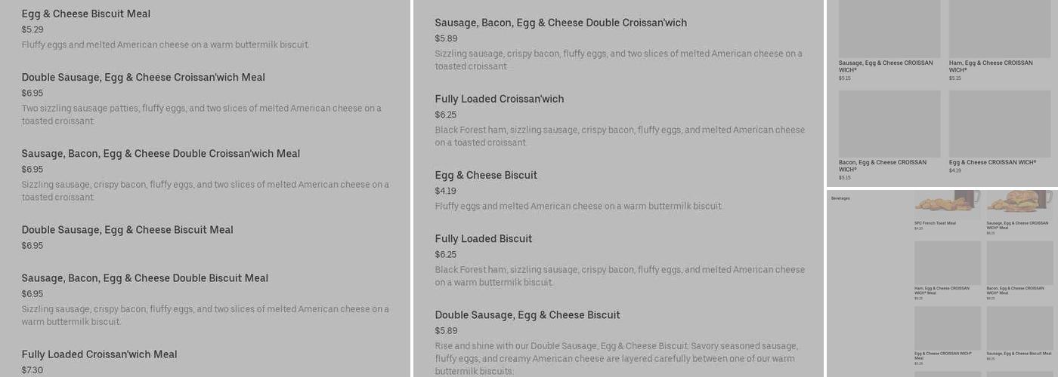This screenshot has width=1058, height=377.
Task: Select the Ham, Egg & Cheese CROISSAN'WICH Meal tile
Action: (947, 263)
